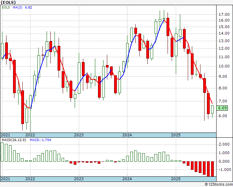233x187 pixels.
Task: Click the MACD(26,12,9) indicator label
Action: 14,140
